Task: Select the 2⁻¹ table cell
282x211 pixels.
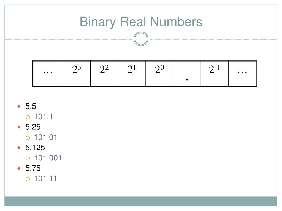Action: click(215, 74)
